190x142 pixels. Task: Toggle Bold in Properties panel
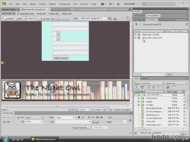79,117
